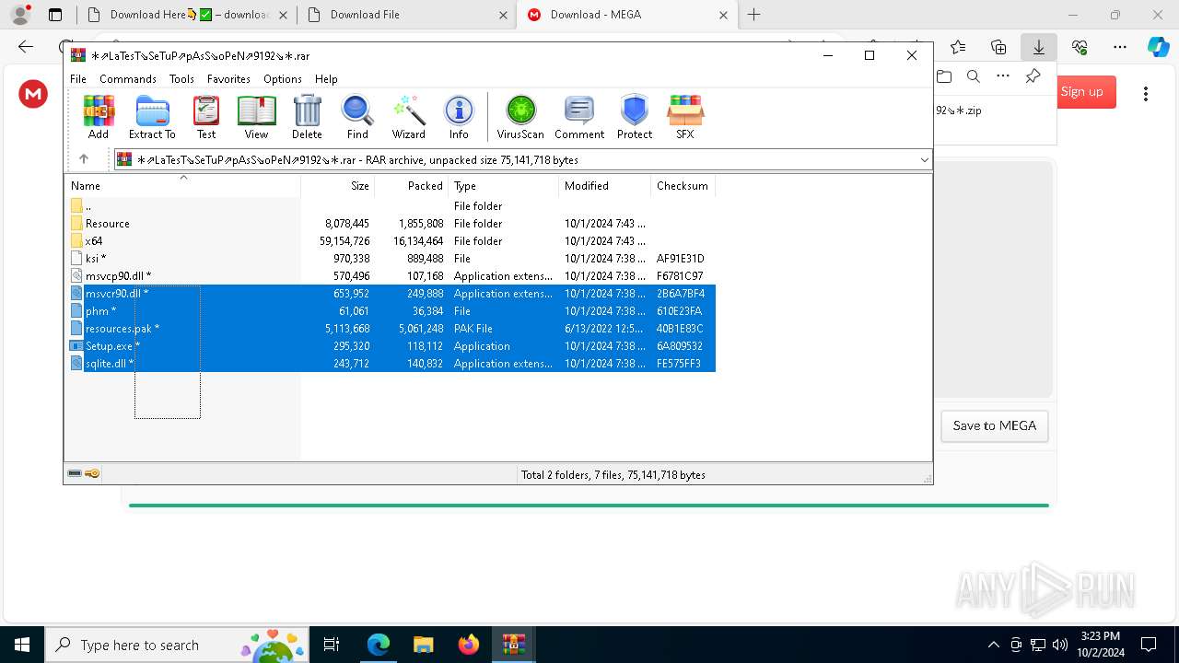Run VirusScan on archive
Screen dimensions: 1179x663
click(x=520, y=117)
